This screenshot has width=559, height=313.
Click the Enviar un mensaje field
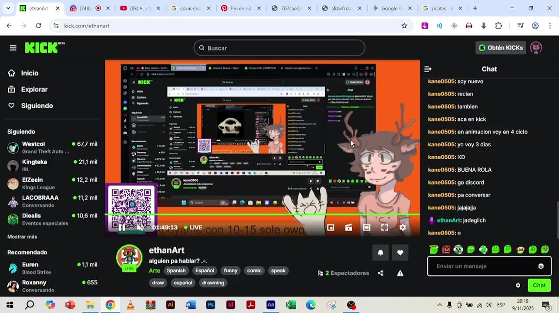(x=489, y=266)
